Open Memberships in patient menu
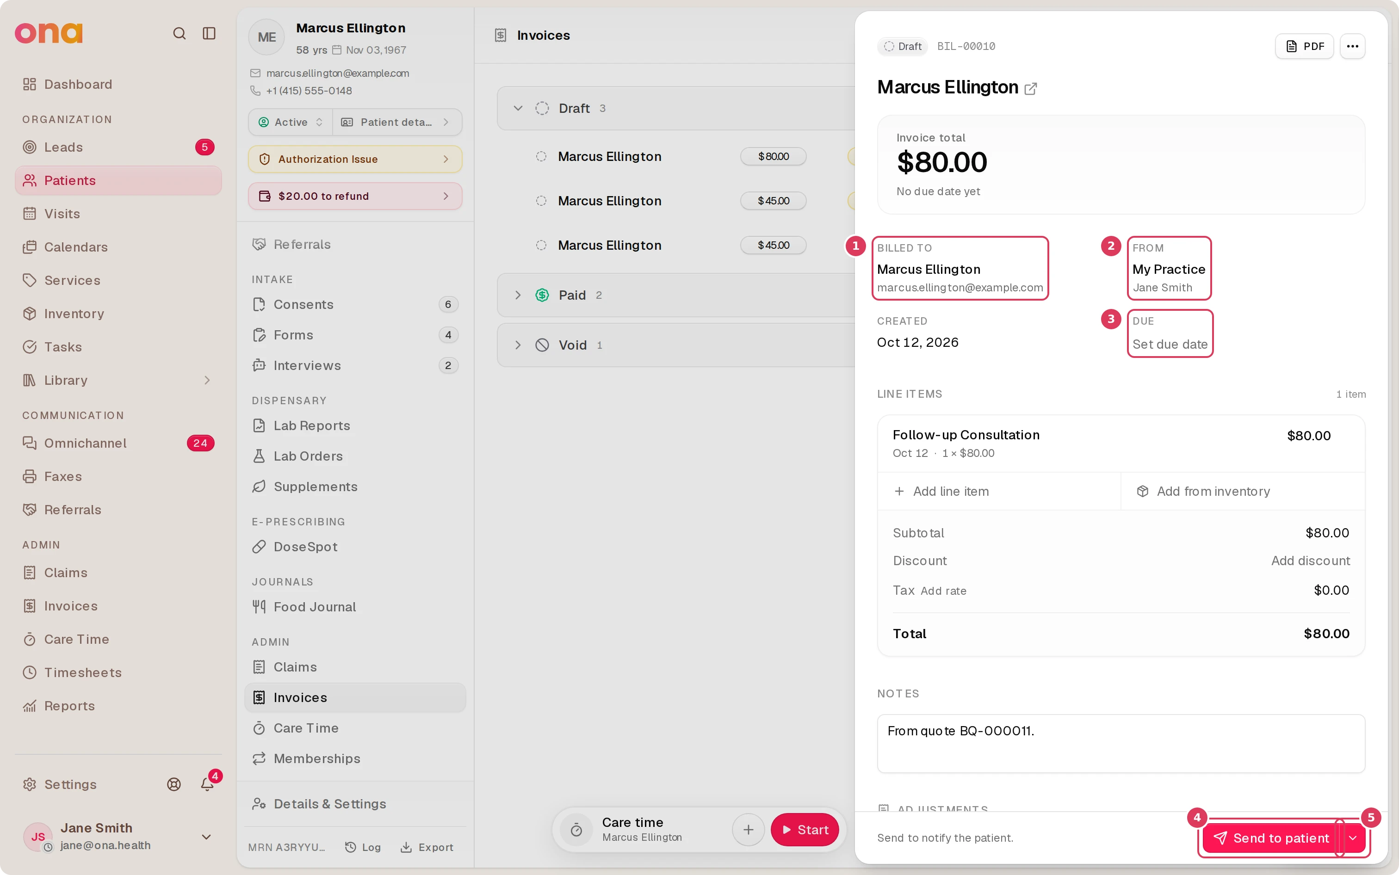The image size is (1399, 875). point(355,758)
